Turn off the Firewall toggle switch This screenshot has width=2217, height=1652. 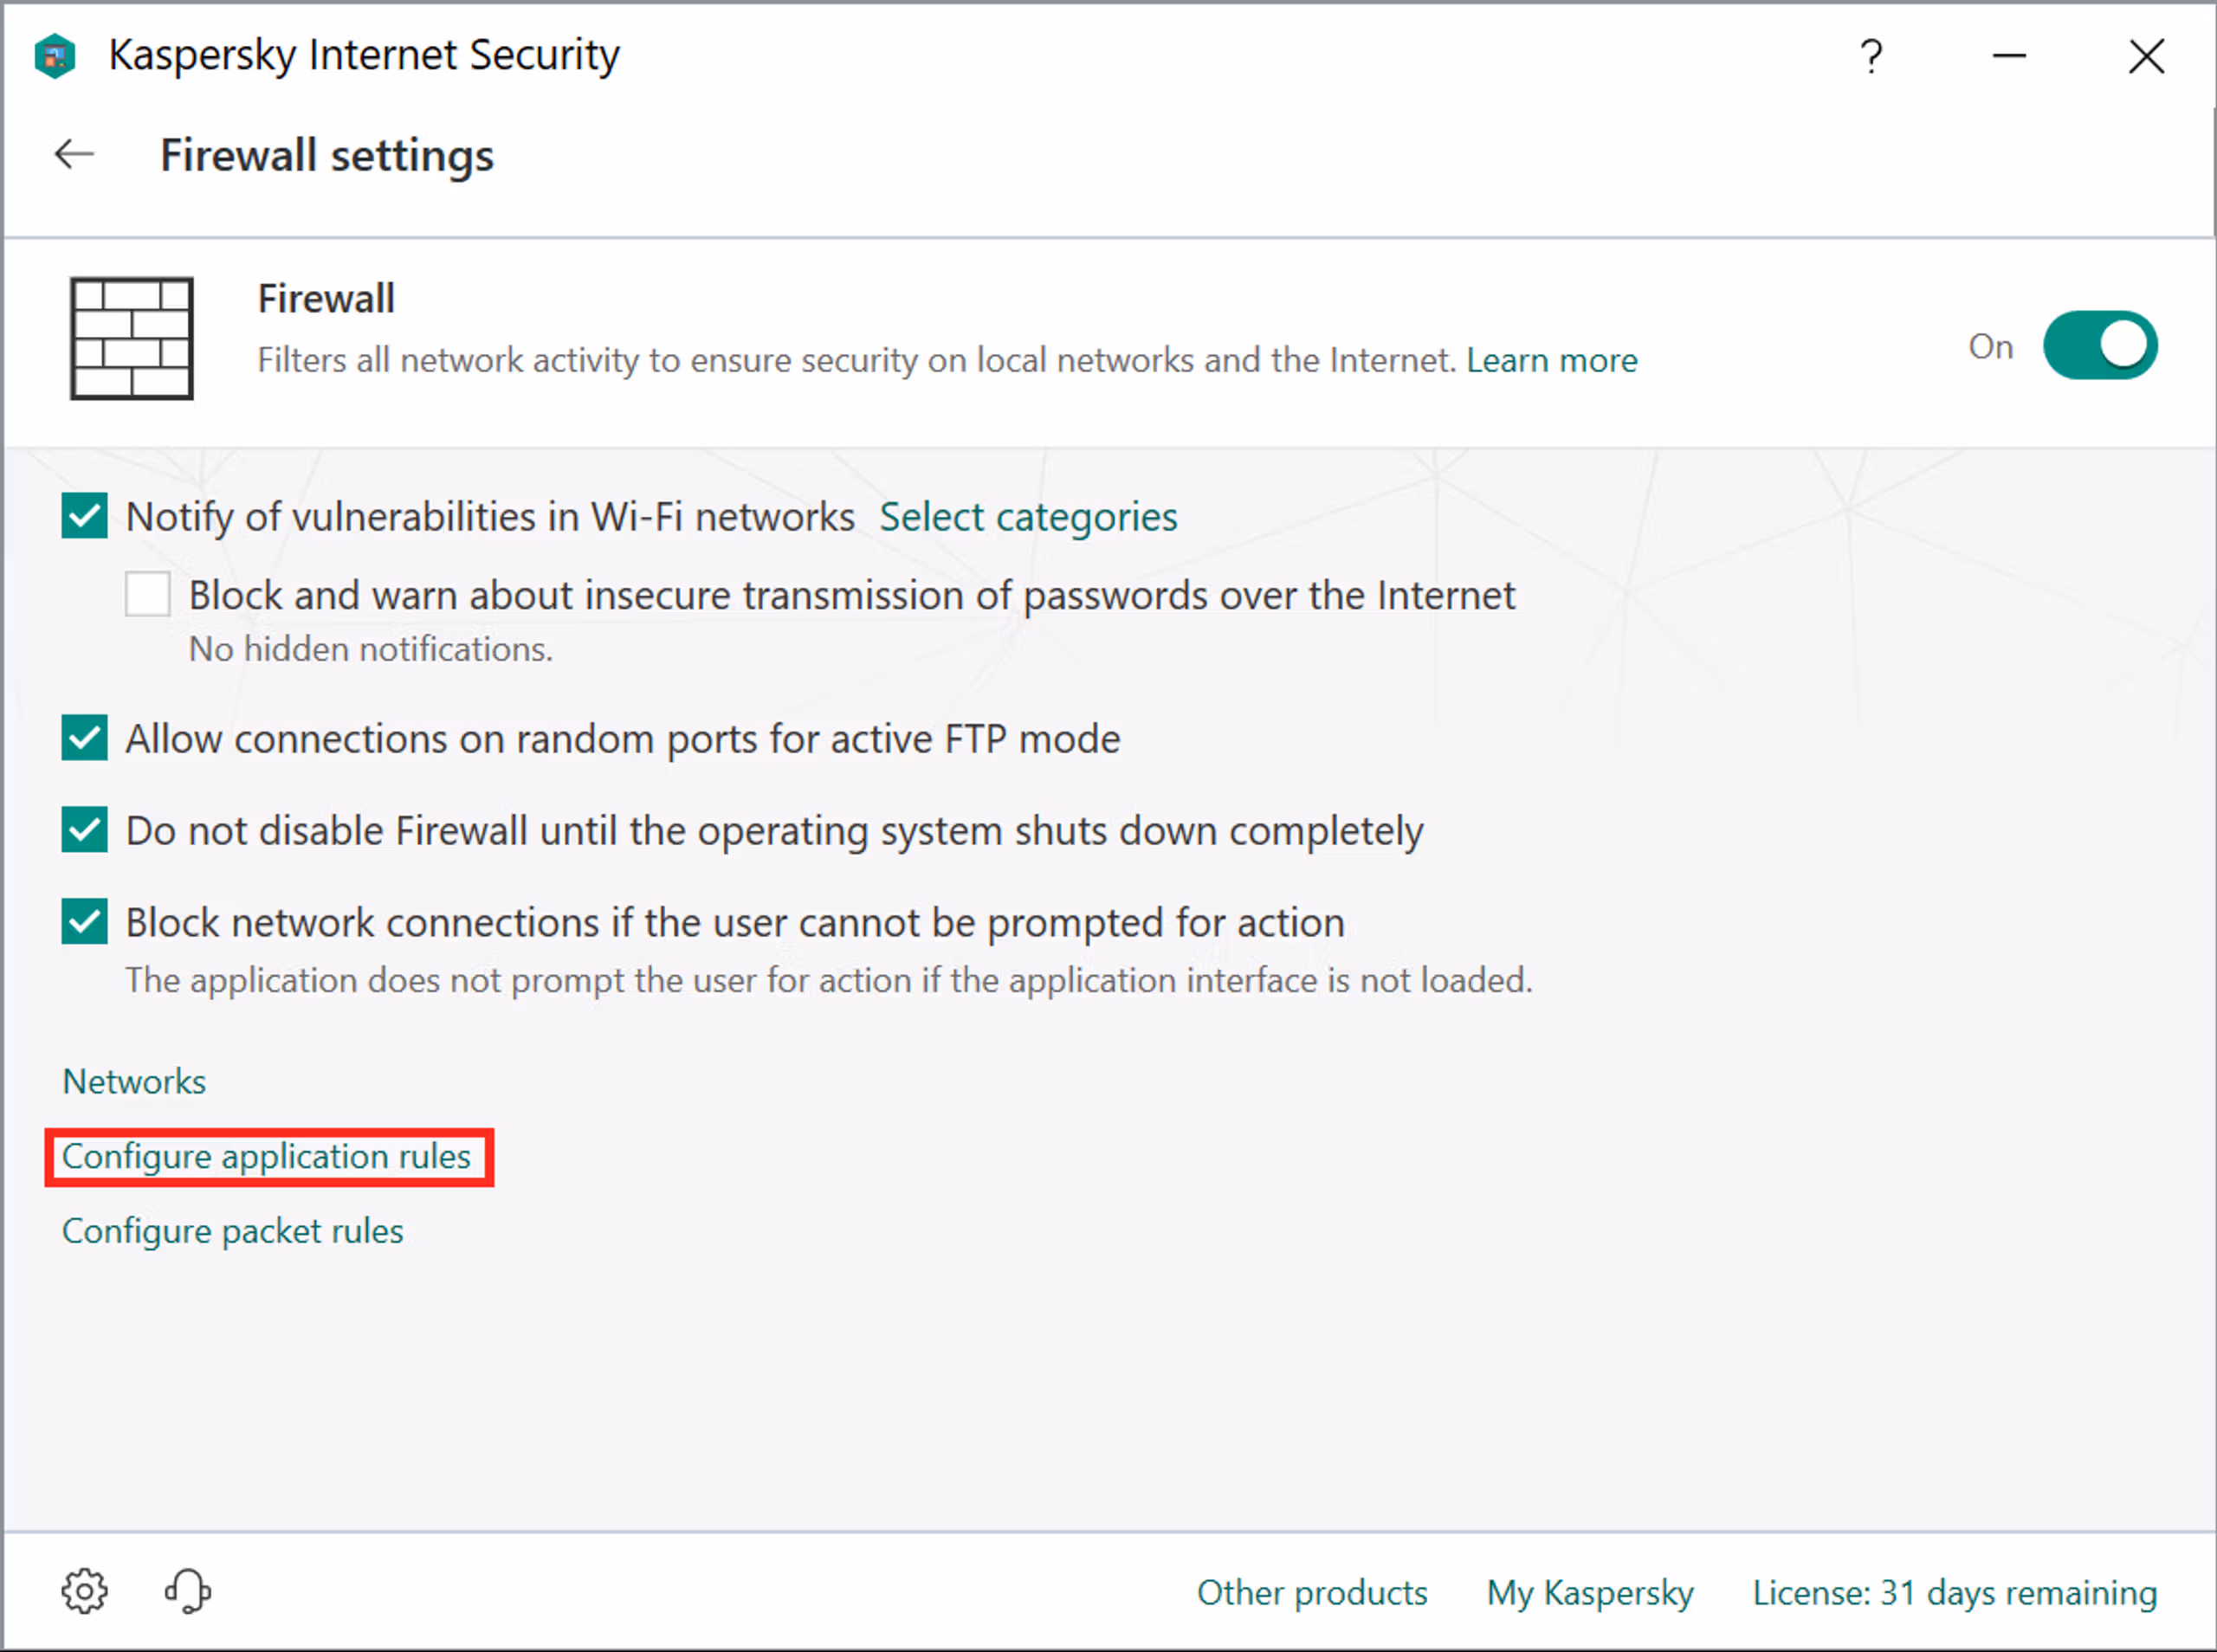click(x=2099, y=346)
